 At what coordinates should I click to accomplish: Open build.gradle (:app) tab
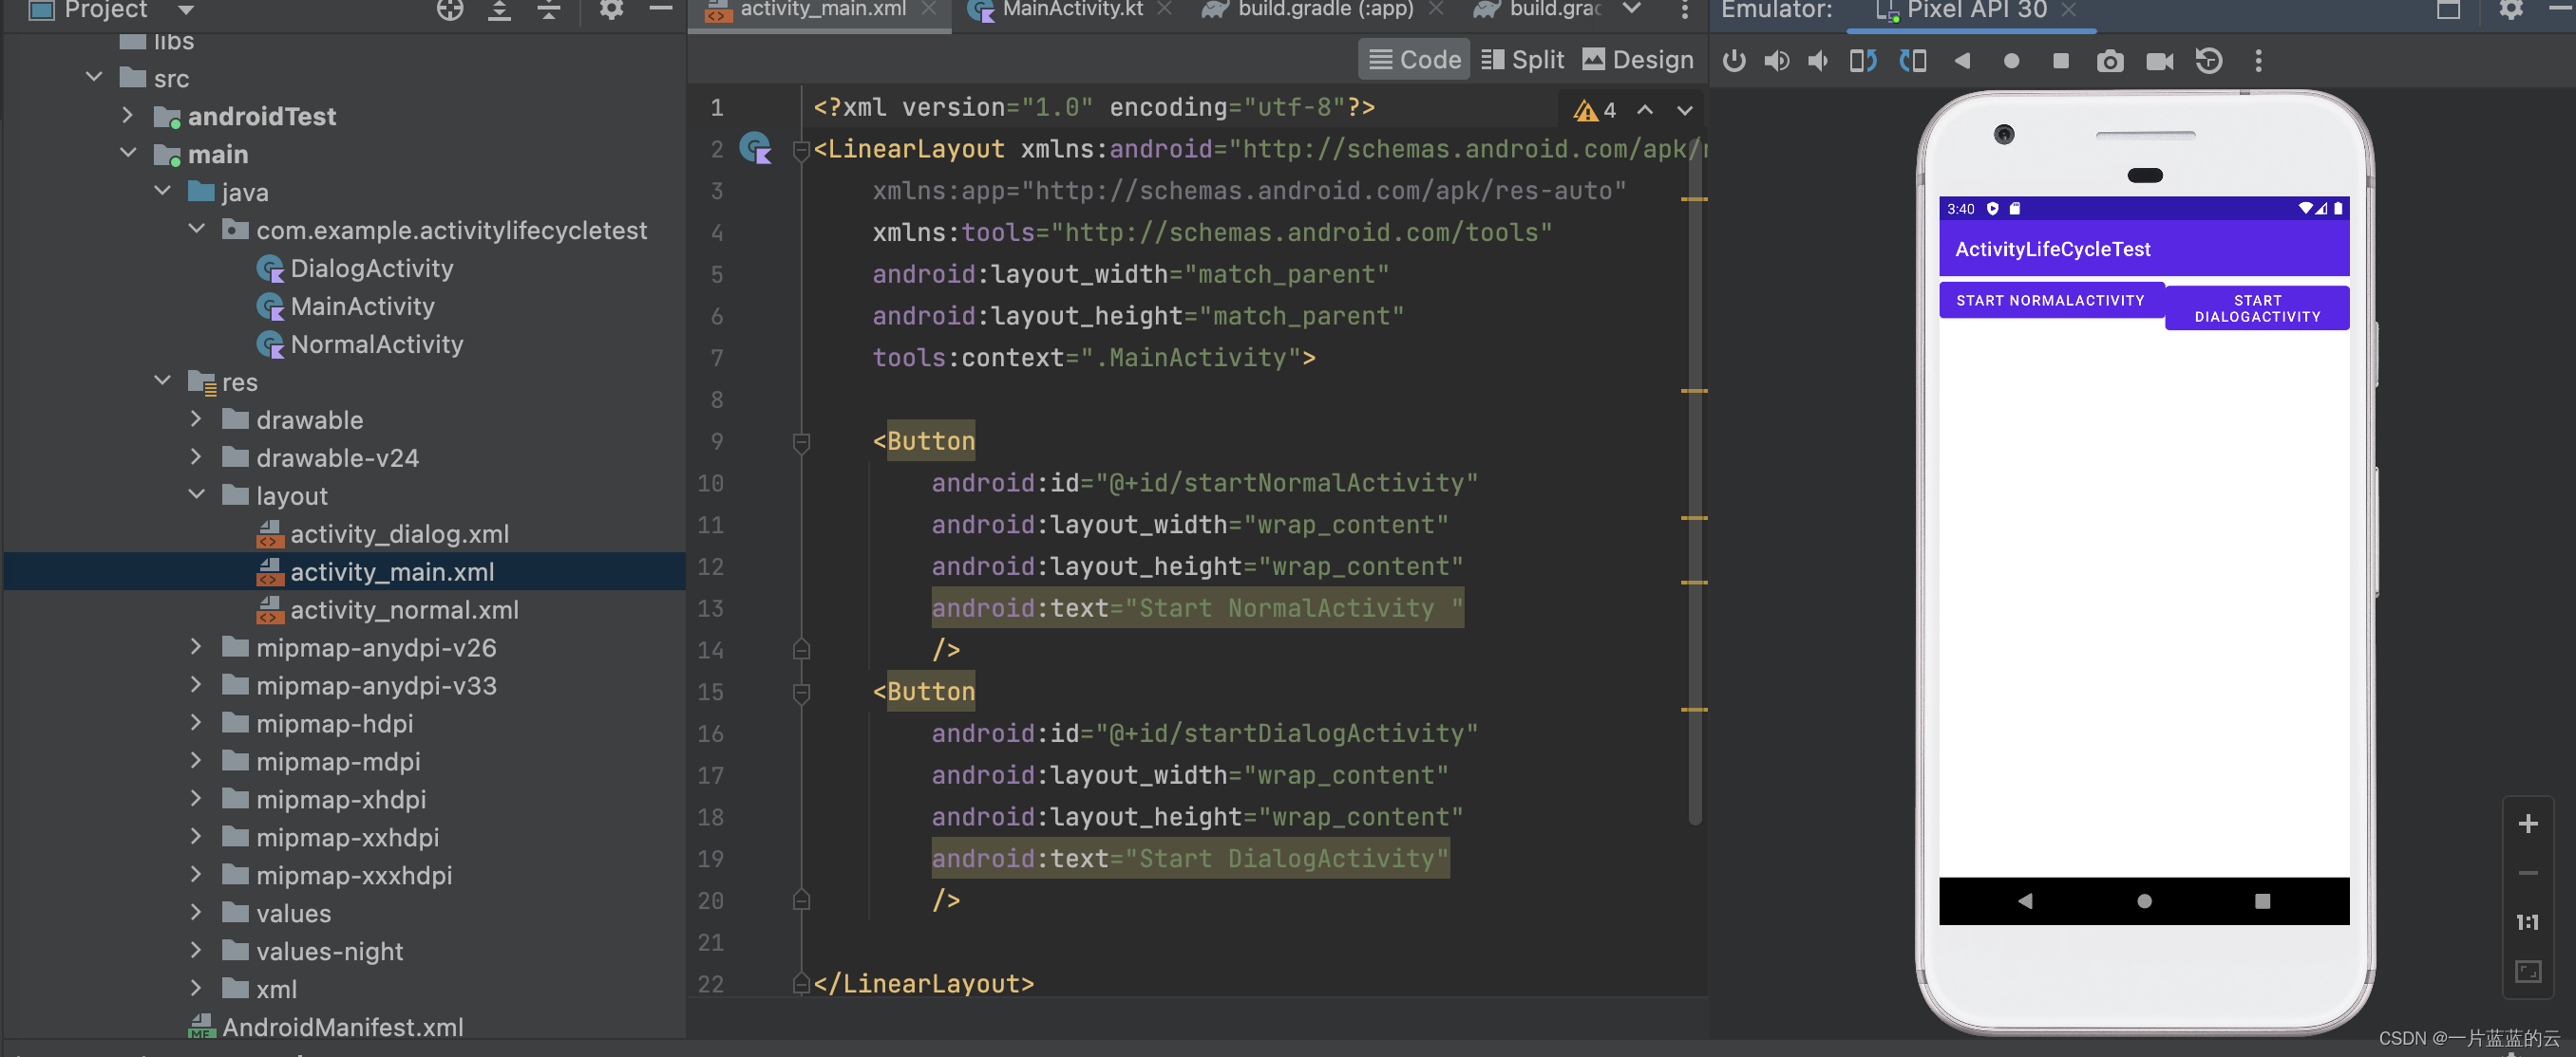1324,10
